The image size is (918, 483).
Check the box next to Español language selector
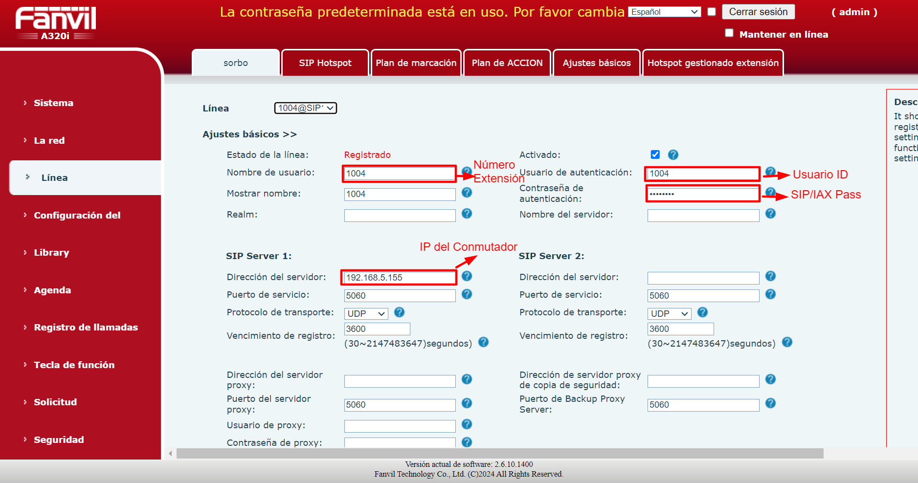(x=712, y=12)
